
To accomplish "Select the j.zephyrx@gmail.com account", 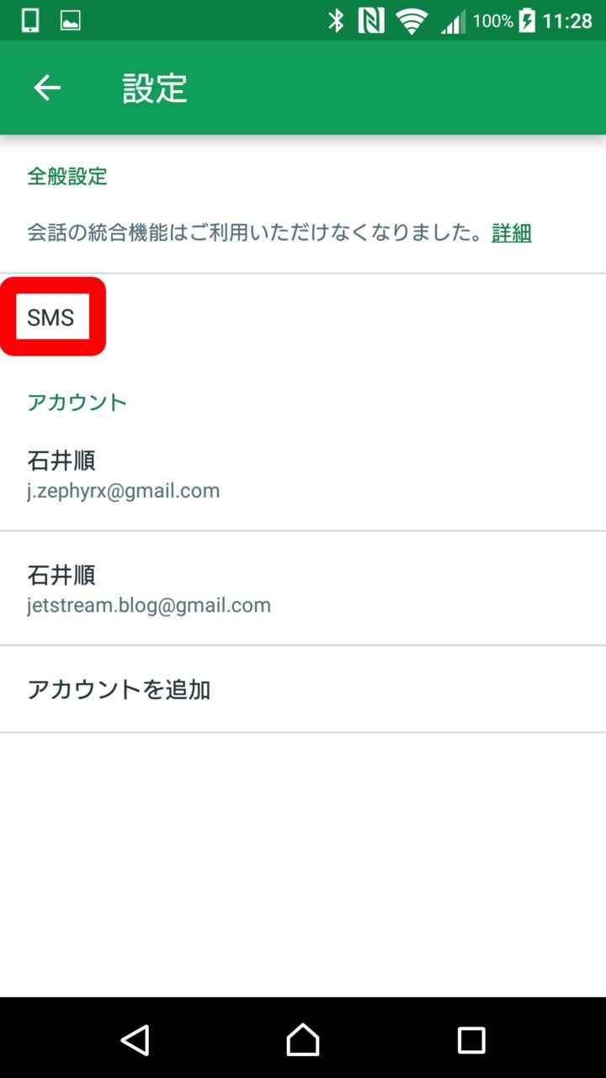I will 123,474.
